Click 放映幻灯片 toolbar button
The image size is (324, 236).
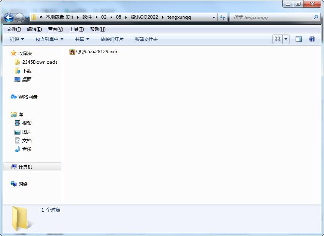point(112,39)
